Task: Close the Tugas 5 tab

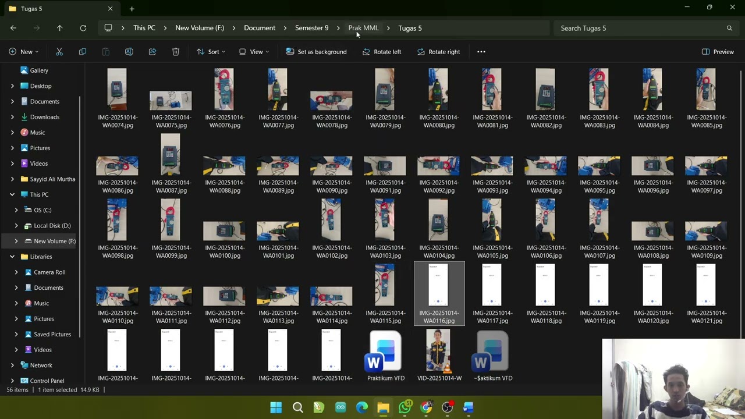Action: (110, 9)
